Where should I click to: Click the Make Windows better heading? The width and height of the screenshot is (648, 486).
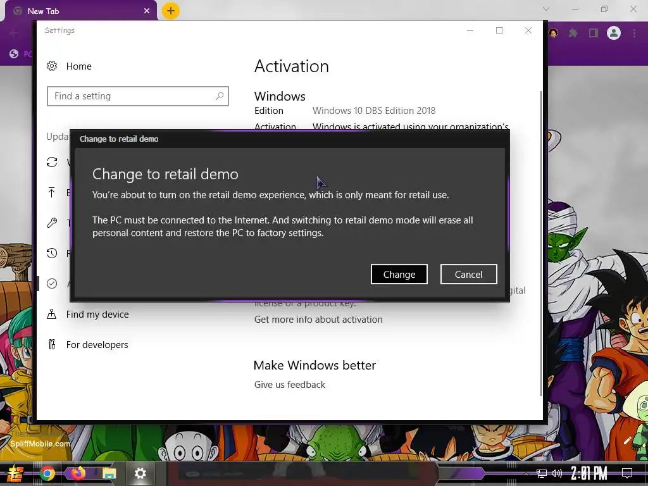315,365
